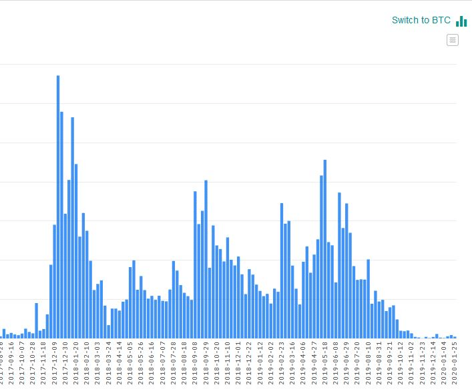The image size is (472, 389).
Task: Select the bar above the 2018-07-28 label
Action: point(174,299)
